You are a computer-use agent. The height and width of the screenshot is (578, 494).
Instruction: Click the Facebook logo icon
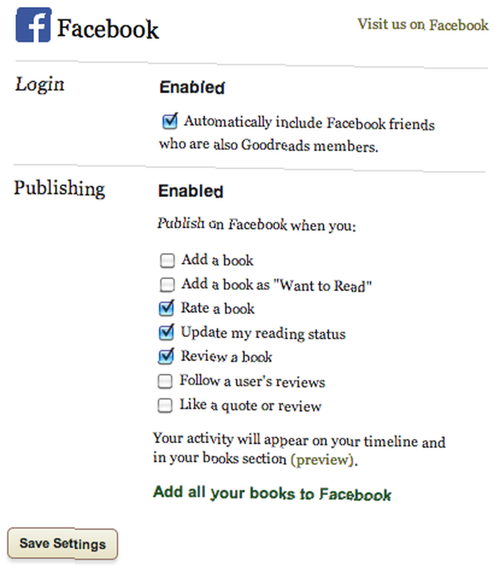34,25
